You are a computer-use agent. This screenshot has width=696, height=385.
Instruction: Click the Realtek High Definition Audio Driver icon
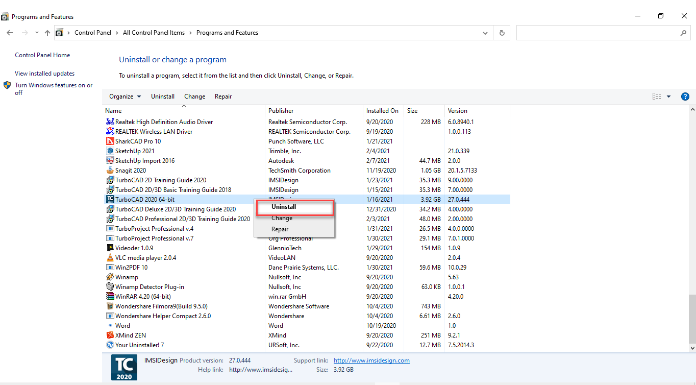tap(110, 122)
